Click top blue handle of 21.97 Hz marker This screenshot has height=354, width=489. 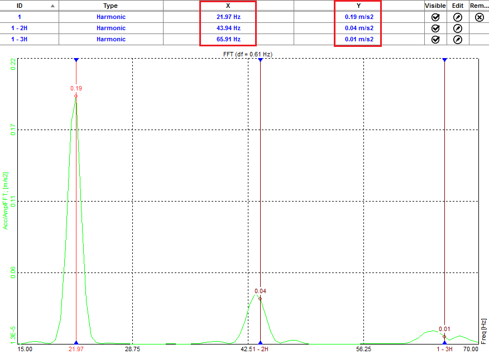[76, 60]
